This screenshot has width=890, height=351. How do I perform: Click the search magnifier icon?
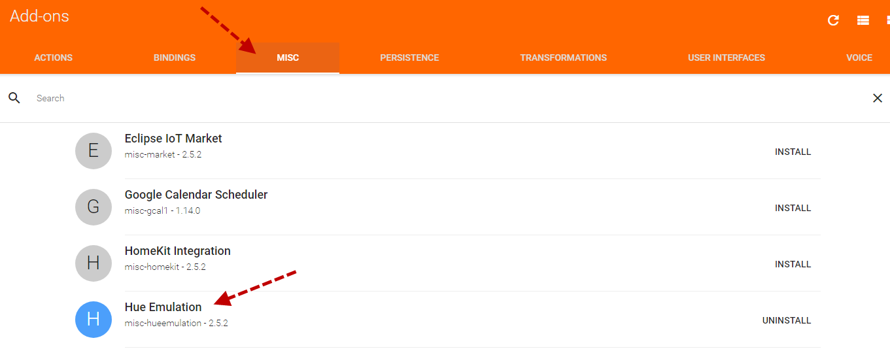14,98
